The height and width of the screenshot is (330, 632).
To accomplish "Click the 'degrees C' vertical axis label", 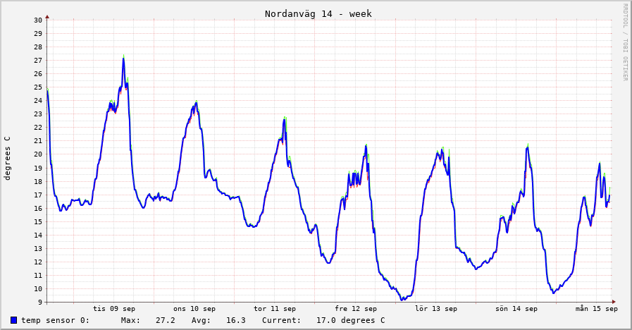I will tap(7, 158).
